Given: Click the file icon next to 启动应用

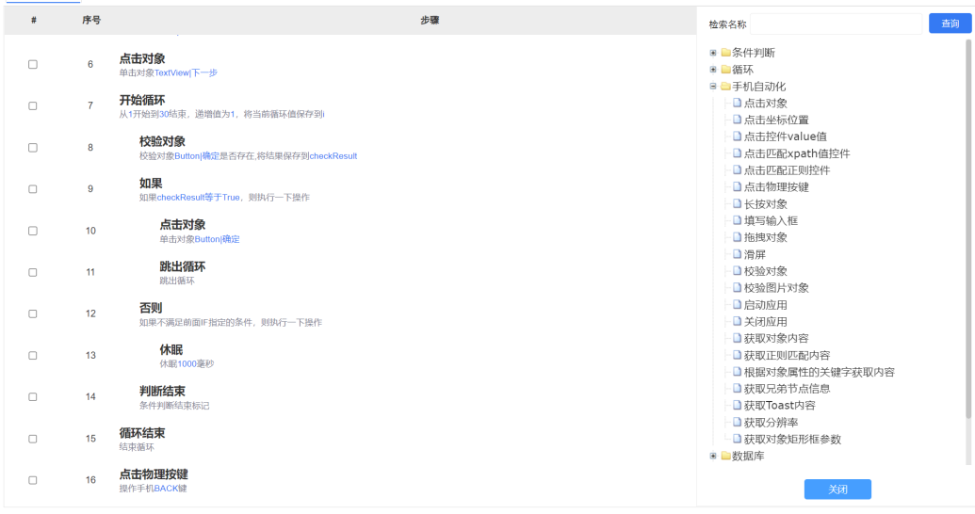Looking at the screenshot, I should [x=738, y=305].
